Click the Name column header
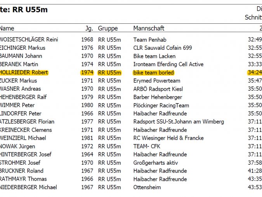Image resolution: width=262 pixels, height=197 pixels. point(7,28)
